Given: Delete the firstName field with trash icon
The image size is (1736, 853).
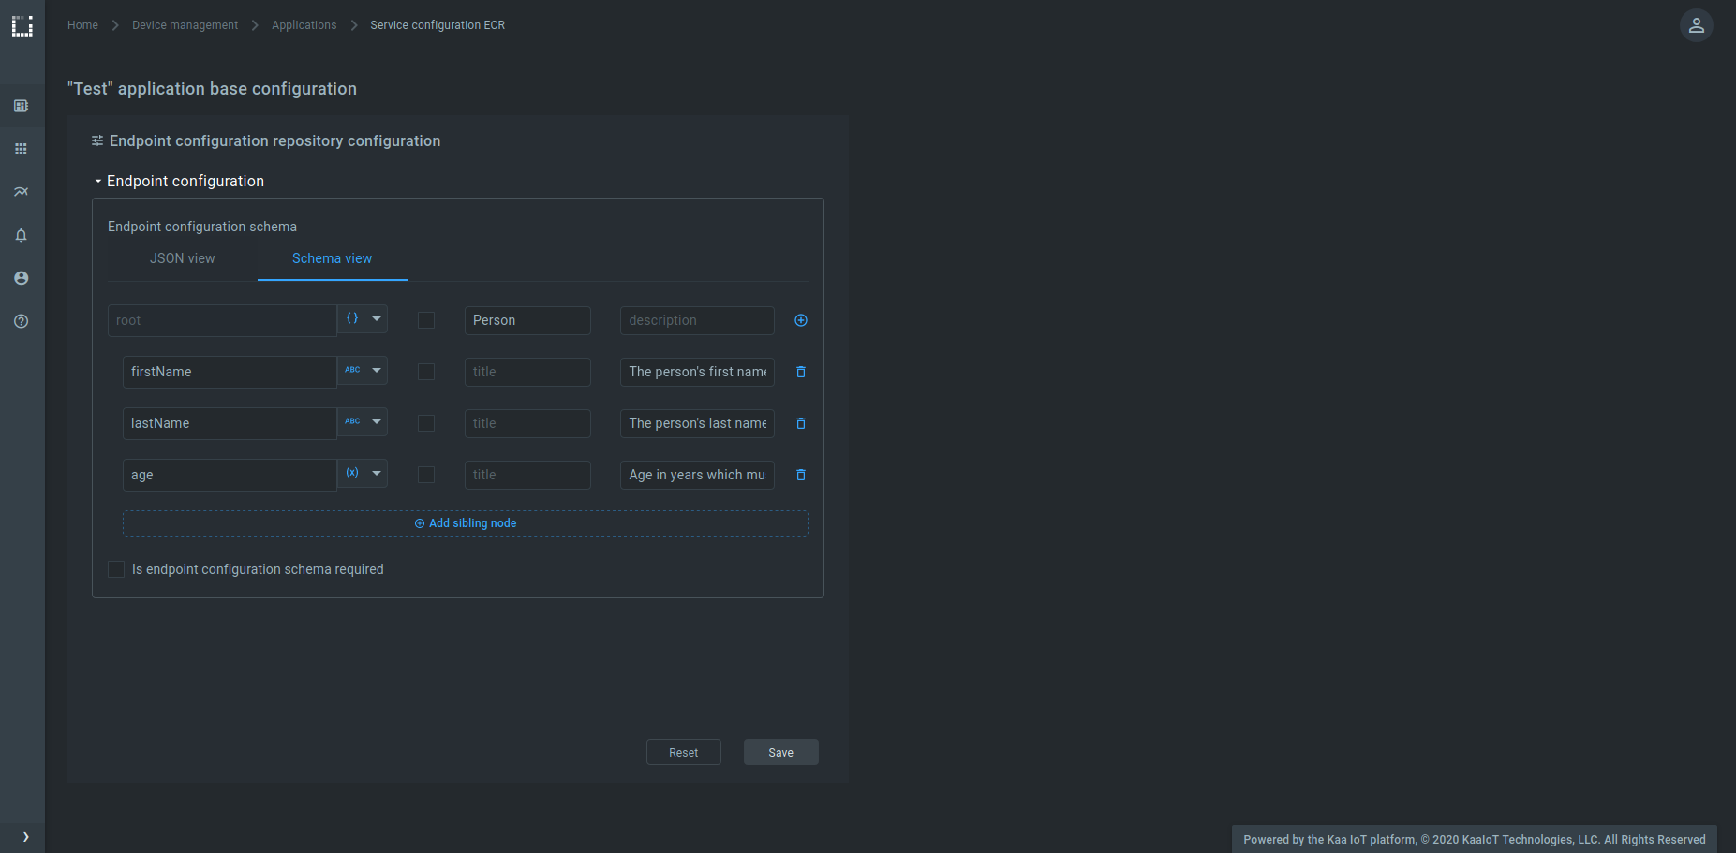Looking at the screenshot, I should pyautogui.click(x=800, y=372).
